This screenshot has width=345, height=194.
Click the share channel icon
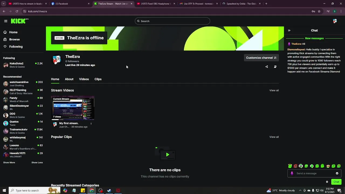click(x=267, y=67)
